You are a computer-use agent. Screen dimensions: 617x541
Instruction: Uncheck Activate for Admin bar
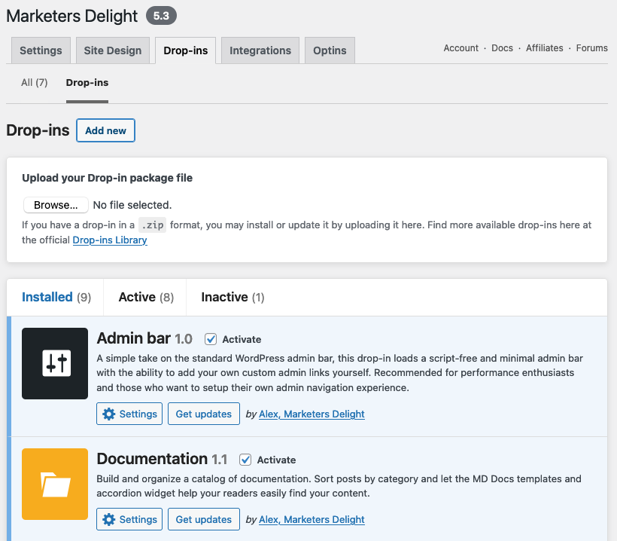(211, 339)
